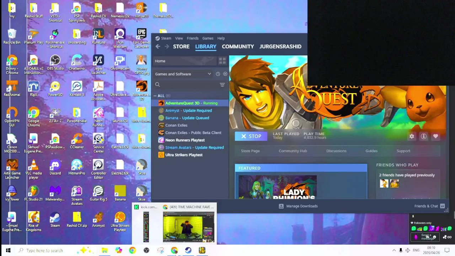Go forward with Steam's forward arrow
455x256 pixels.
click(x=167, y=47)
